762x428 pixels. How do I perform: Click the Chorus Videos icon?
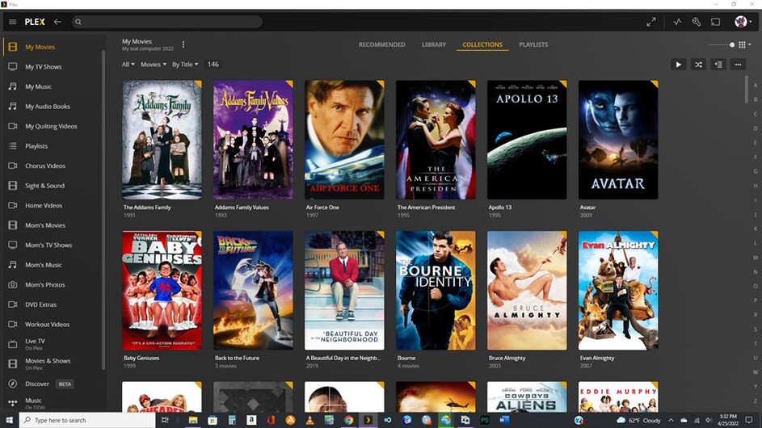(13, 166)
